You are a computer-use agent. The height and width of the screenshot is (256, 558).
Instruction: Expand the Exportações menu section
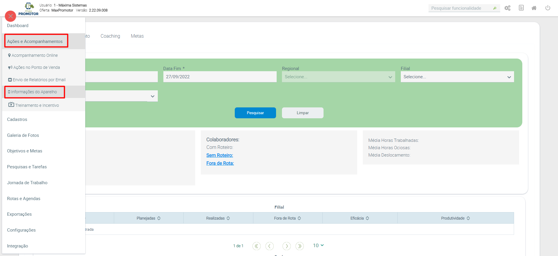click(44, 214)
